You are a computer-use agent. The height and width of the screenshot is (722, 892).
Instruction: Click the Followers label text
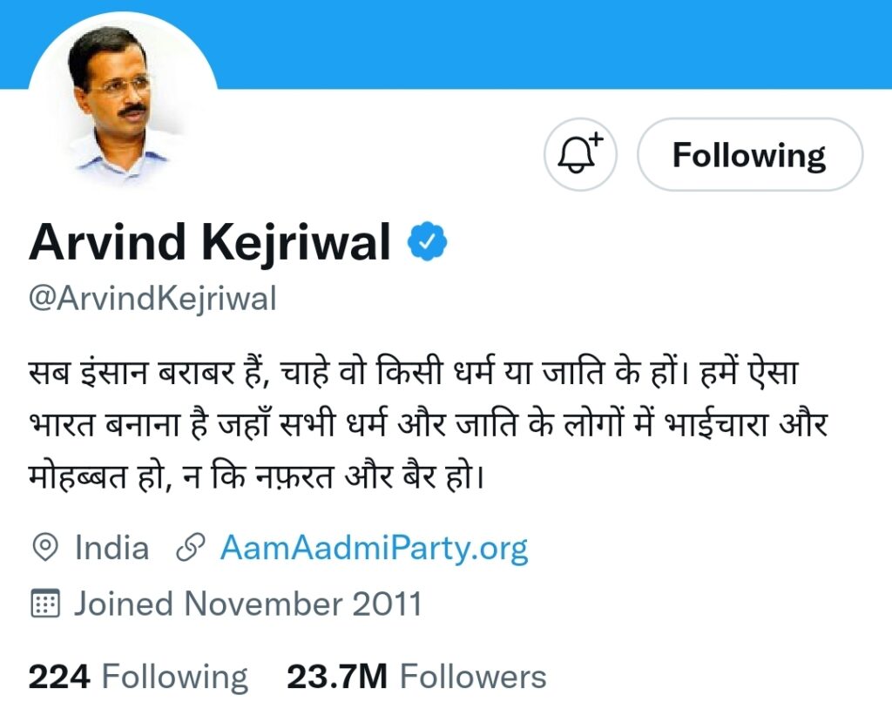pyautogui.click(x=473, y=677)
